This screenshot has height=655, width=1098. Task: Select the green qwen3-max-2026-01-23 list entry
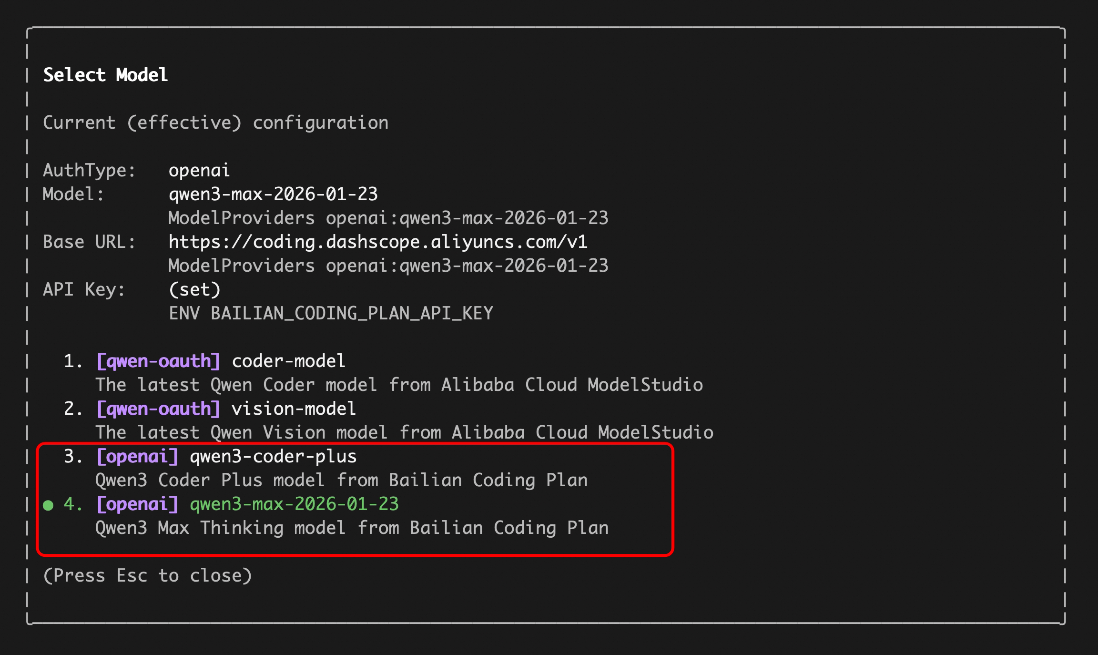(294, 504)
